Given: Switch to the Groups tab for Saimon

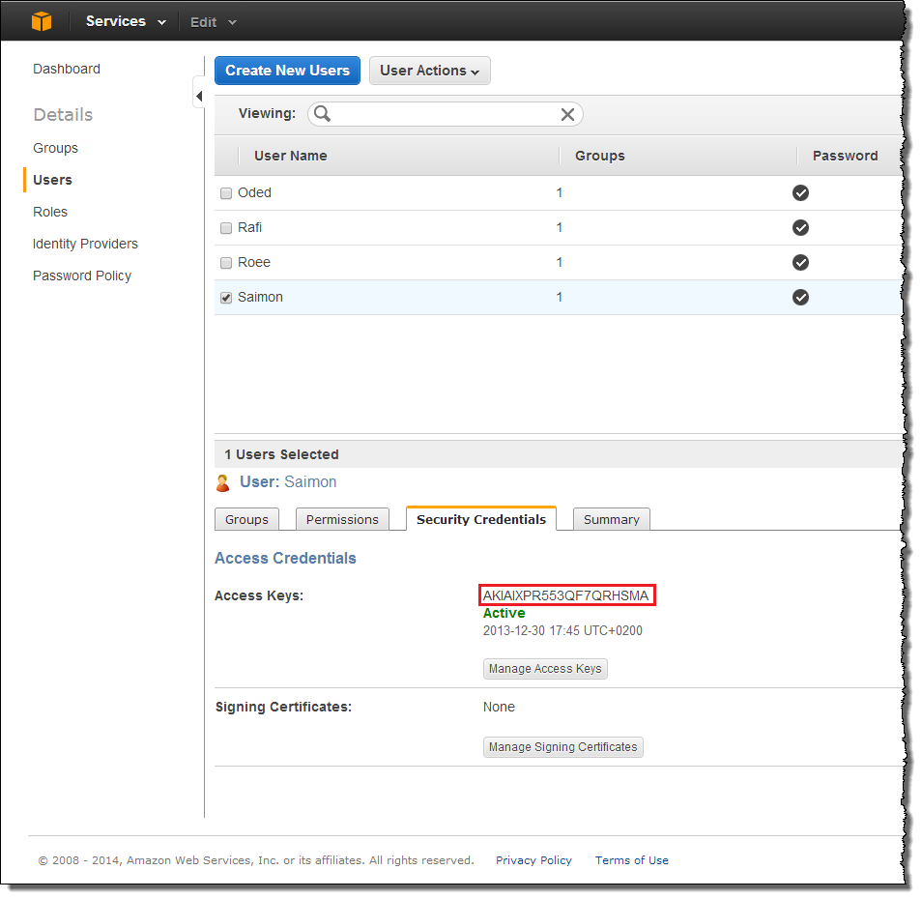Looking at the screenshot, I should click(246, 519).
